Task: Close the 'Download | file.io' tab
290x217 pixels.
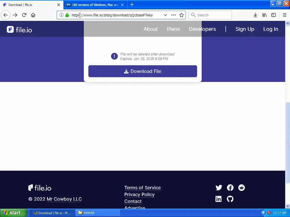Action: [x=59, y=5]
